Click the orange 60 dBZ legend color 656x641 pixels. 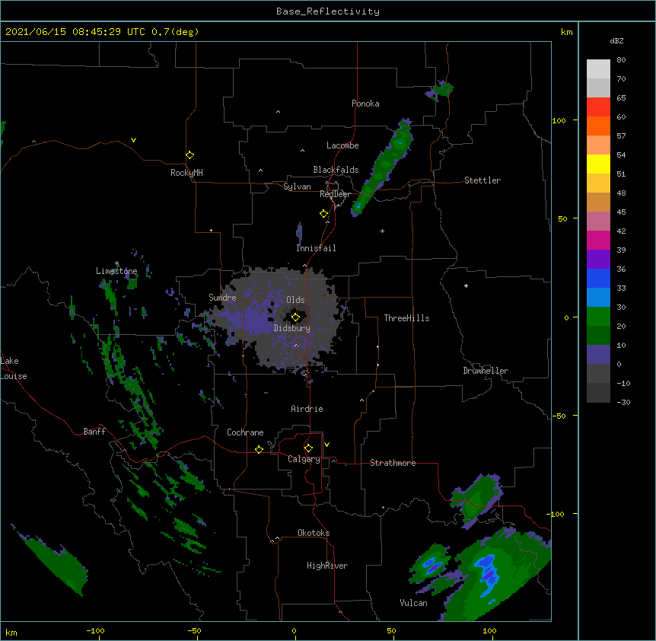pos(598,126)
